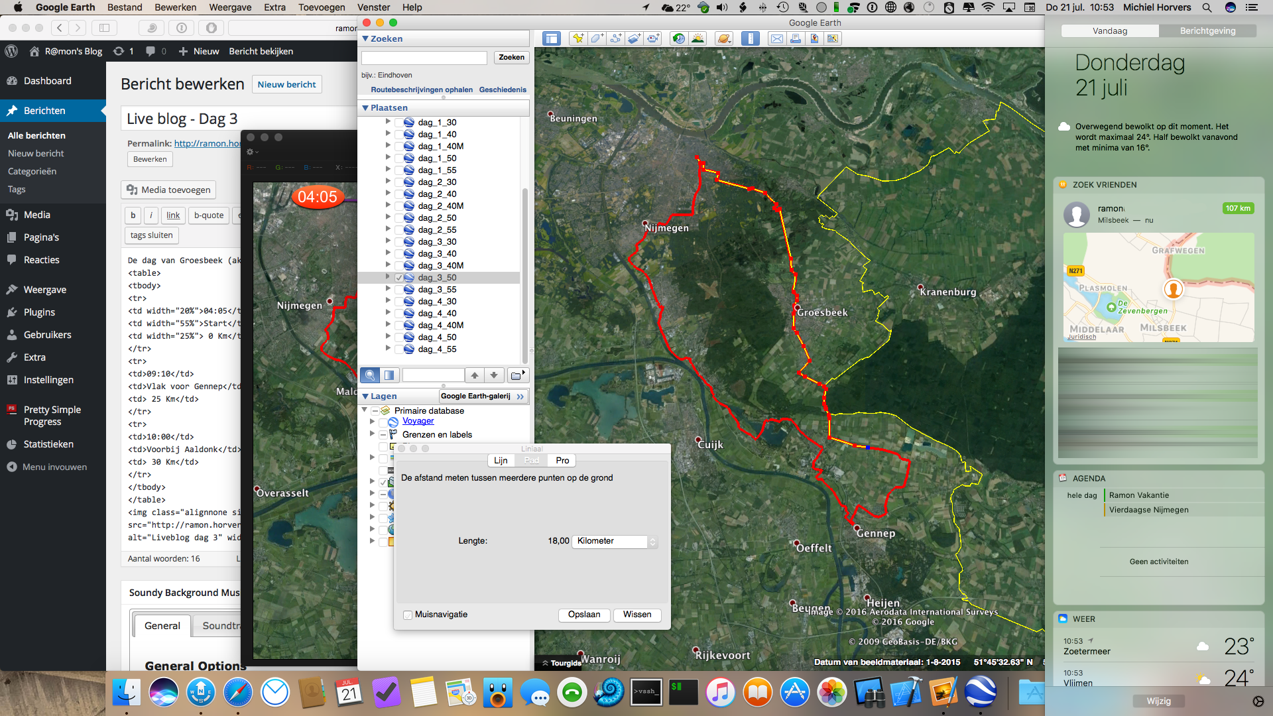The height and width of the screenshot is (716, 1273).
Task: Click the Opslaan button
Action: pyautogui.click(x=583, y=615)
